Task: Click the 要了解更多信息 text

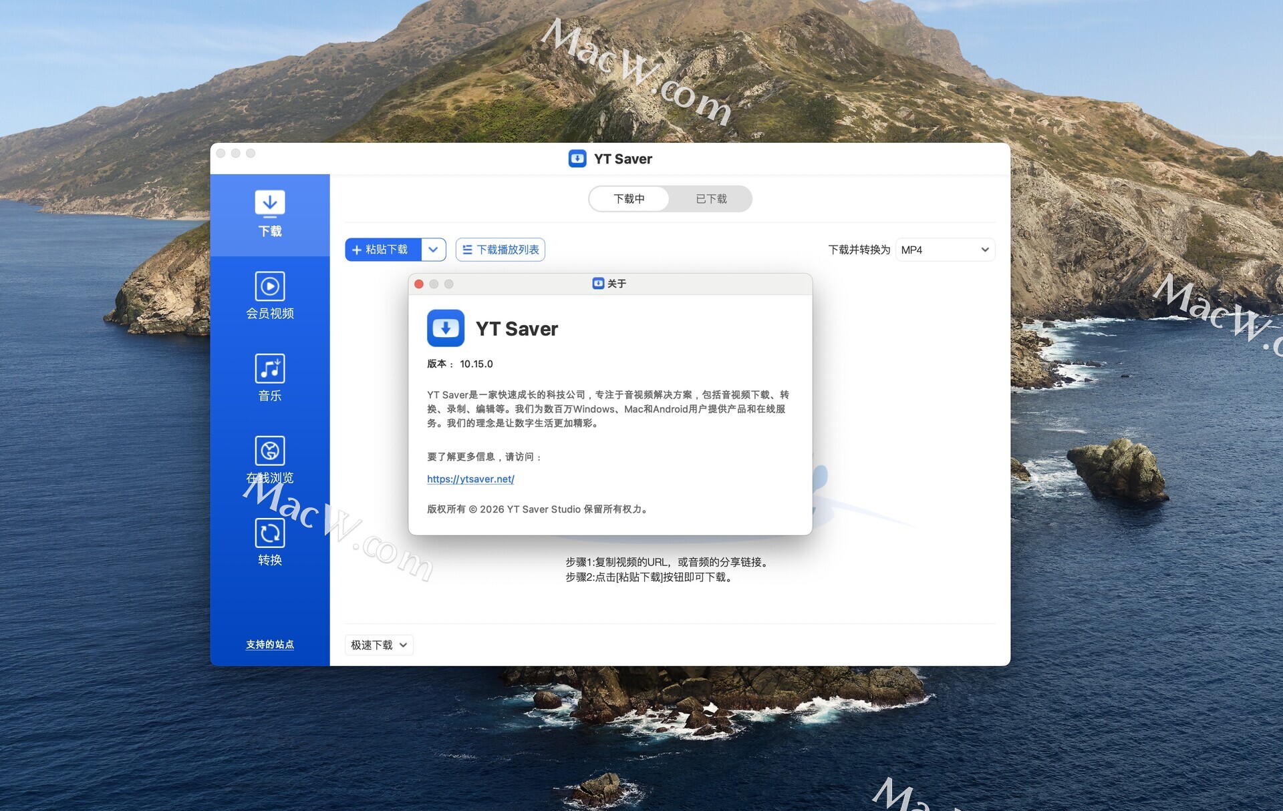Action: coord(484,457)
